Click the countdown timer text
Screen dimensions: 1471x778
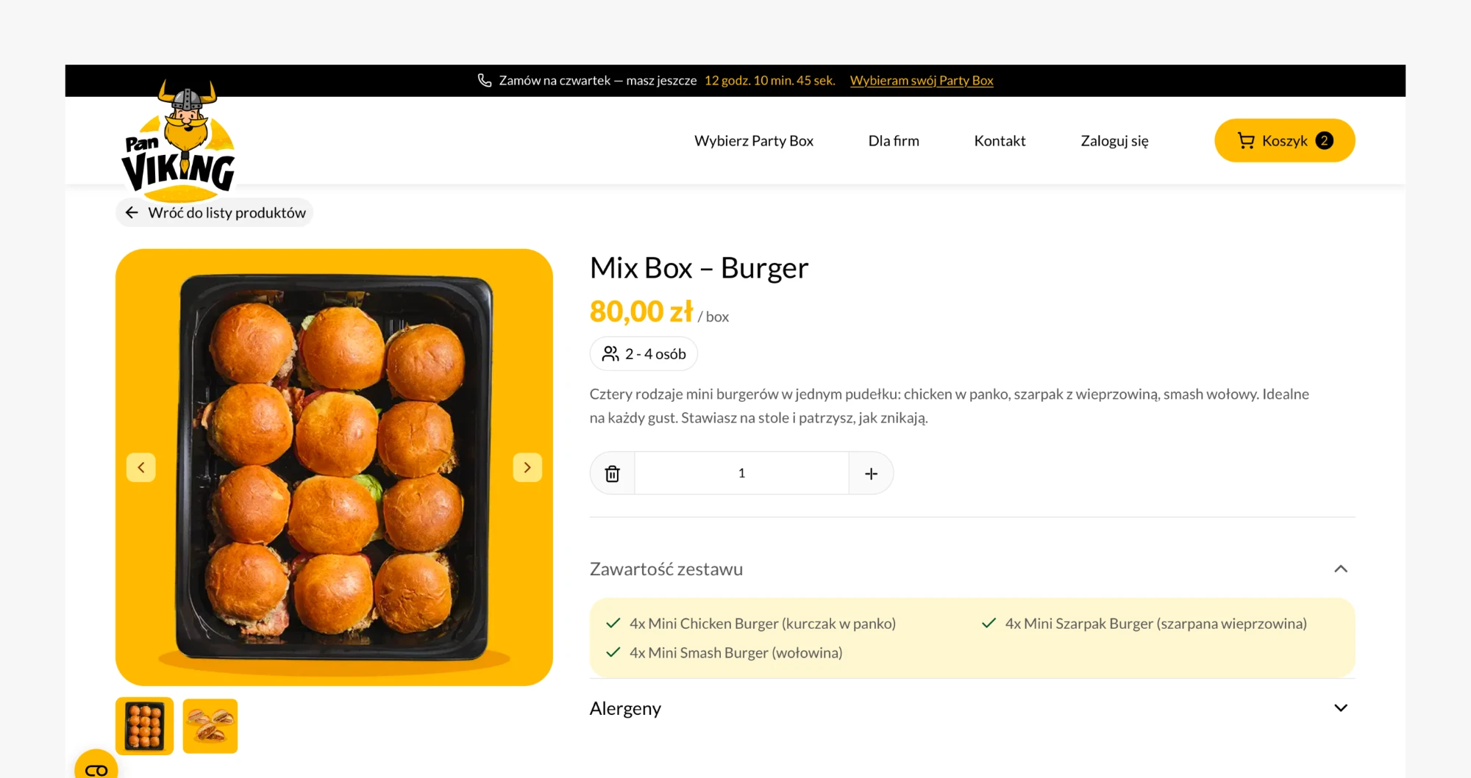tap(769, 80)
